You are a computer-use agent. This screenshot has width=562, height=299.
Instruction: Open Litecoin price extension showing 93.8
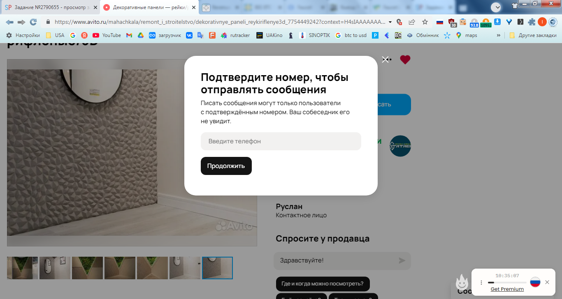pos(474,23)
